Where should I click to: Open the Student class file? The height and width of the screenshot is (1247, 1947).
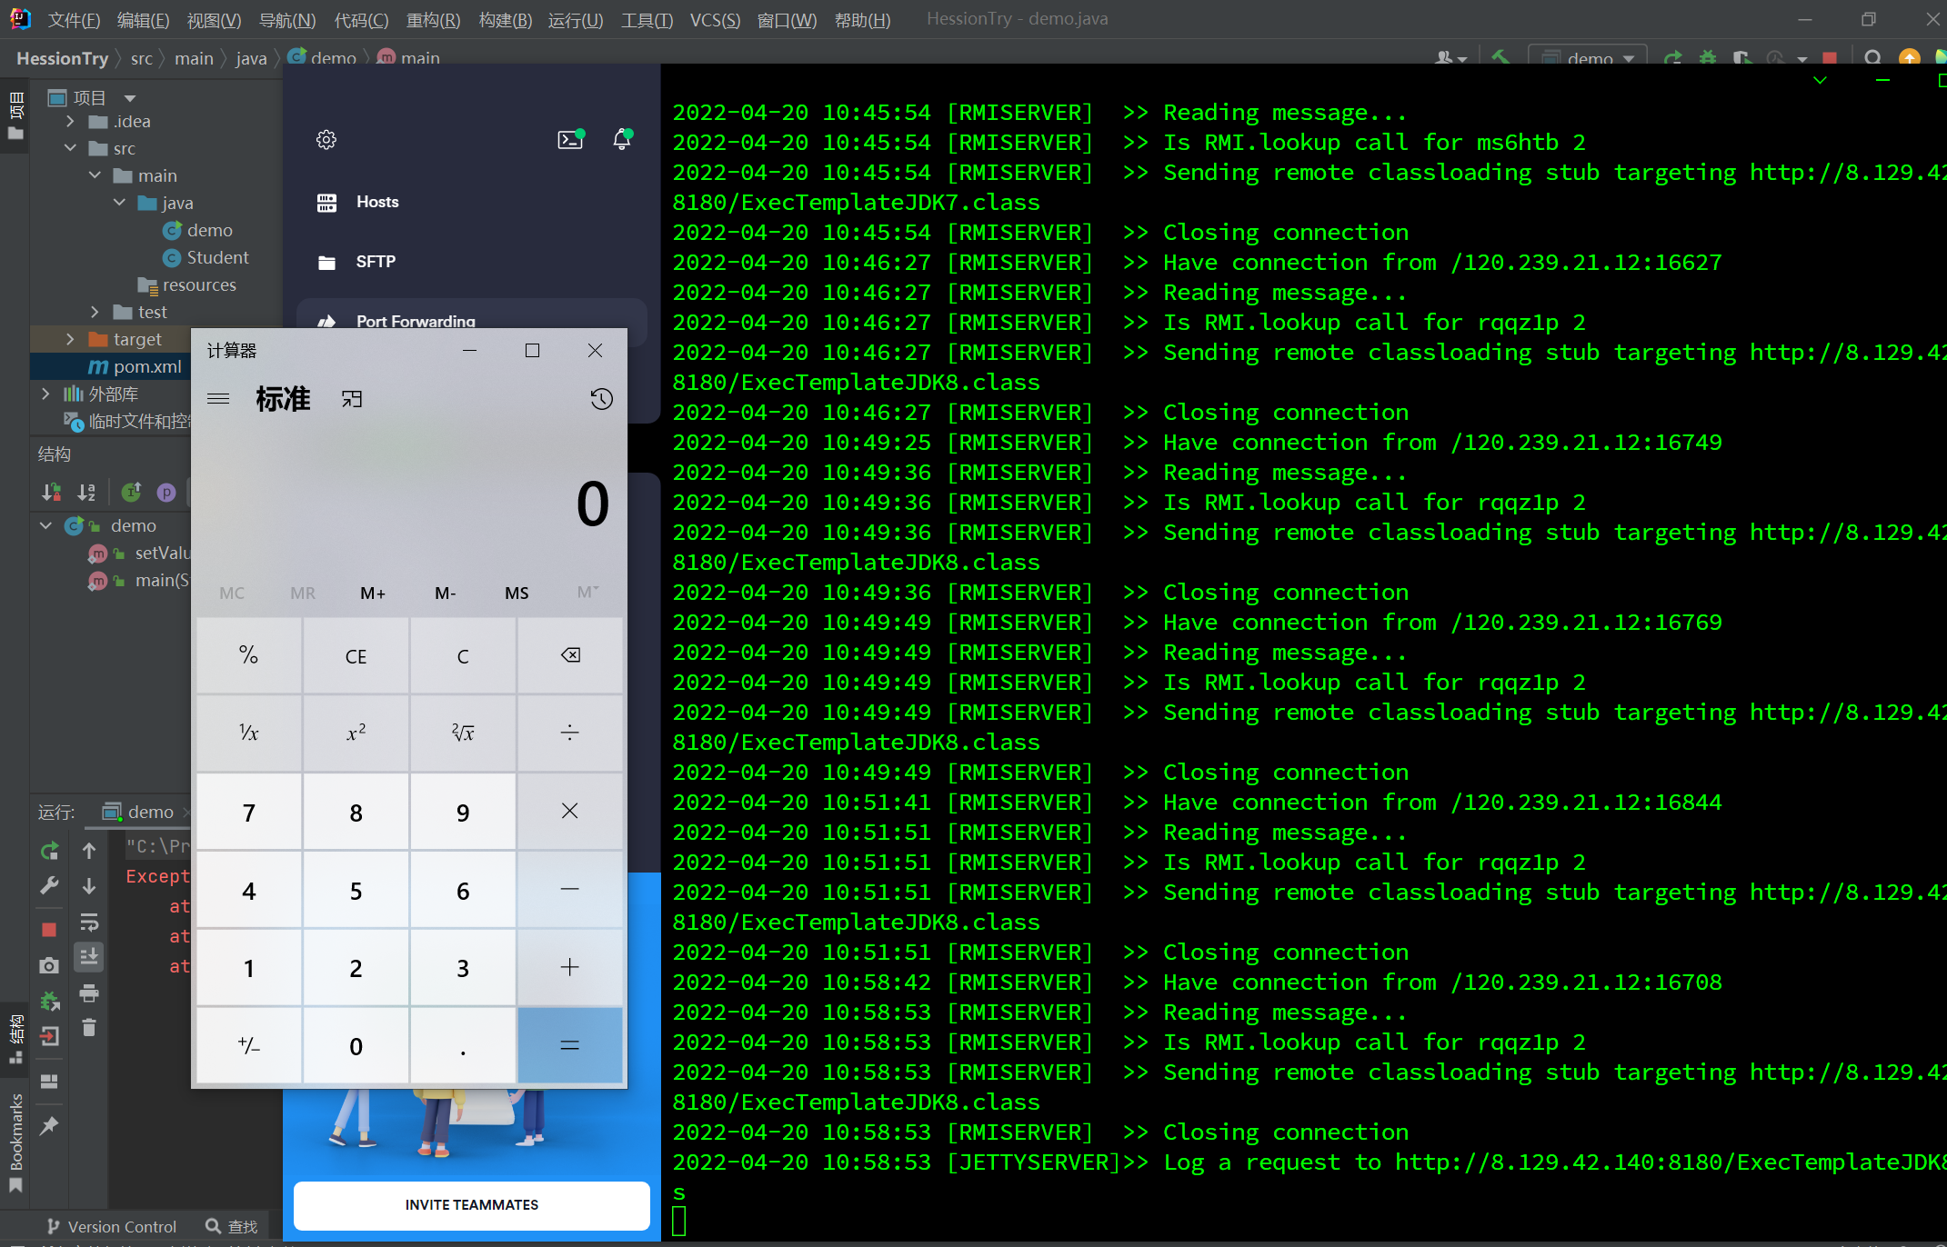(x=216, y=257)
